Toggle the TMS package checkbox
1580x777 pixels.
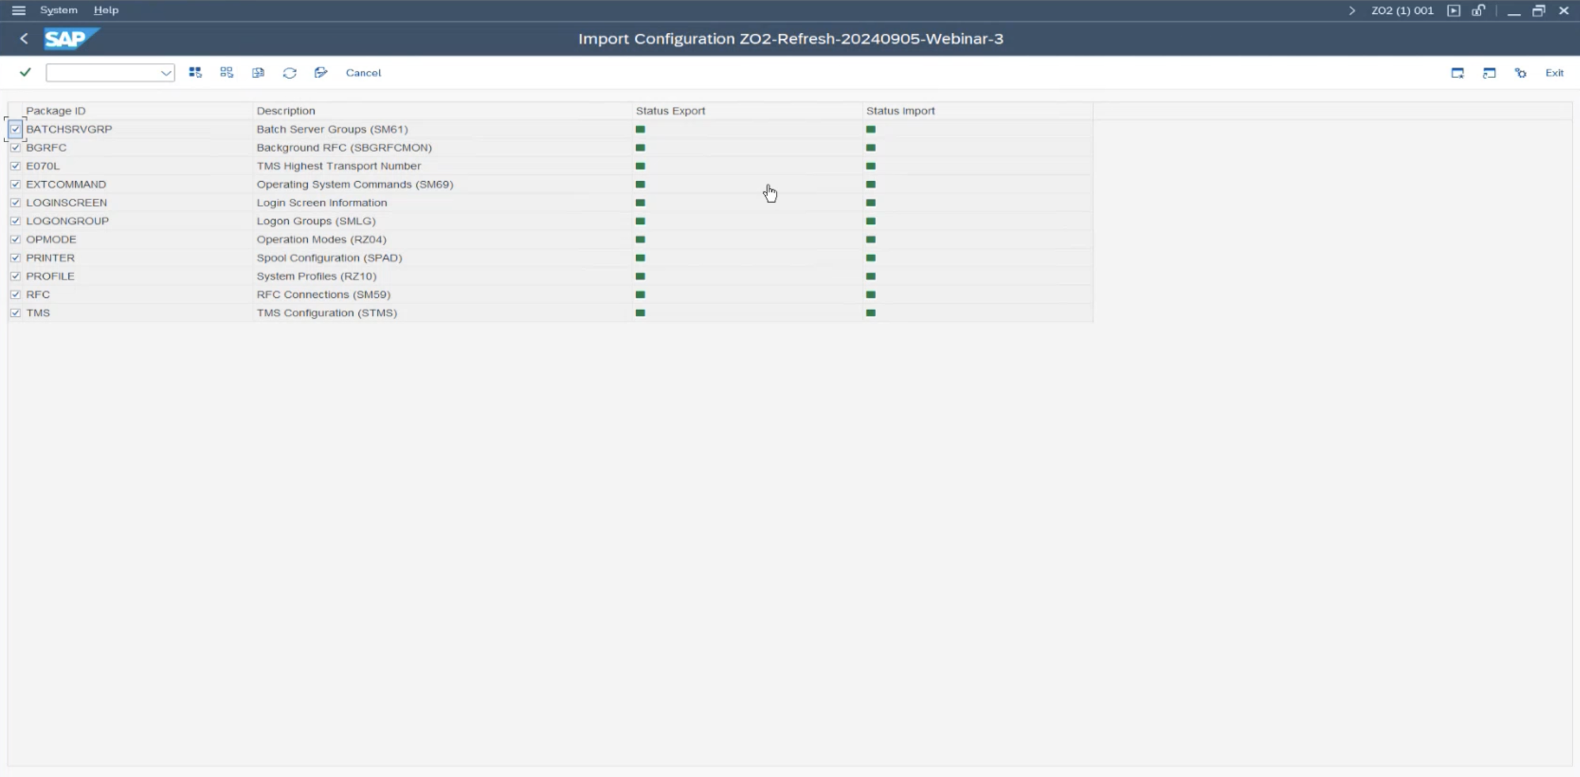pos(15,312)
